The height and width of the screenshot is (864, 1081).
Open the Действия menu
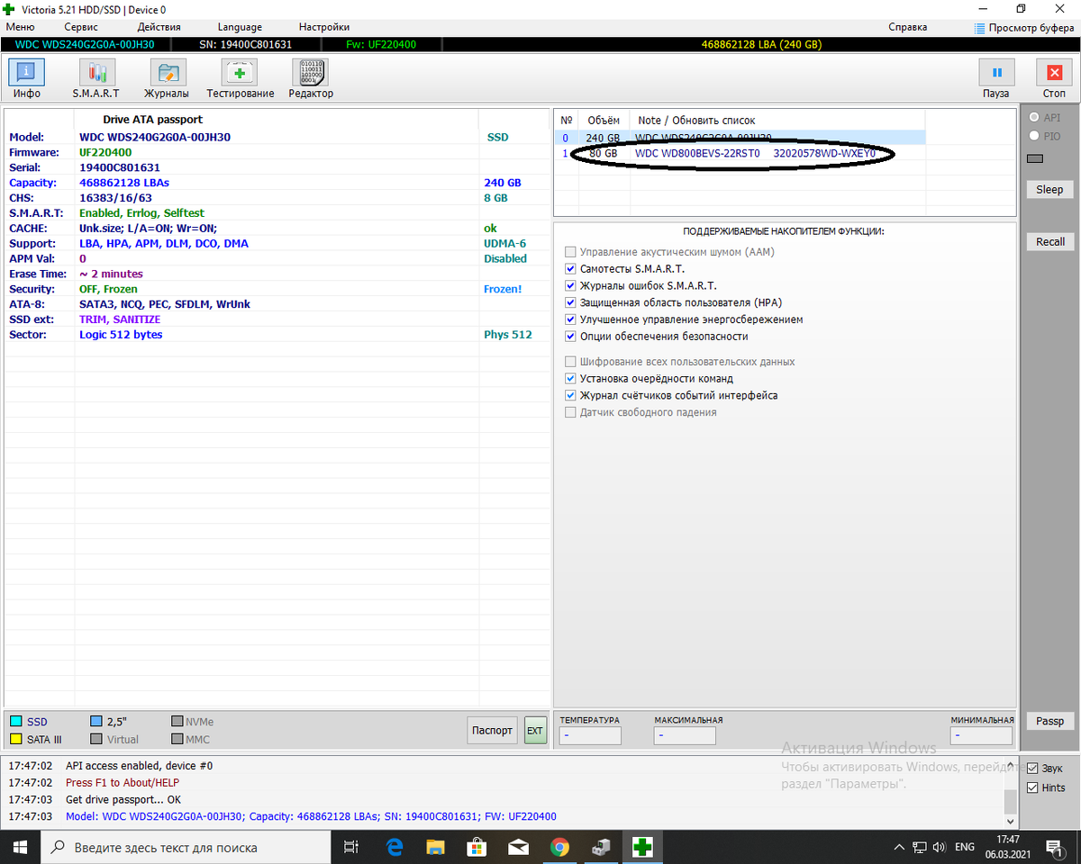[x=159, y=27]
